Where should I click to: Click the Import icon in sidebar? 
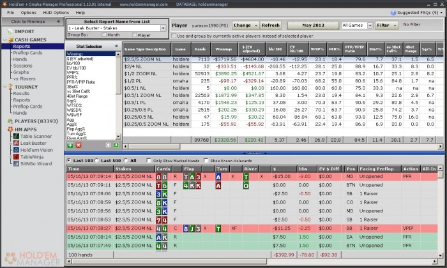pos(10,32)
